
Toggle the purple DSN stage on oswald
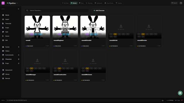point(31,34)
